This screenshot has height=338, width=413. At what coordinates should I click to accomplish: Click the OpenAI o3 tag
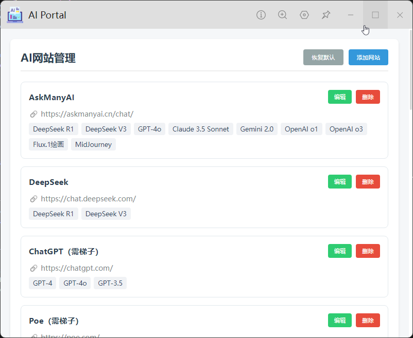[x=346, y=129]
